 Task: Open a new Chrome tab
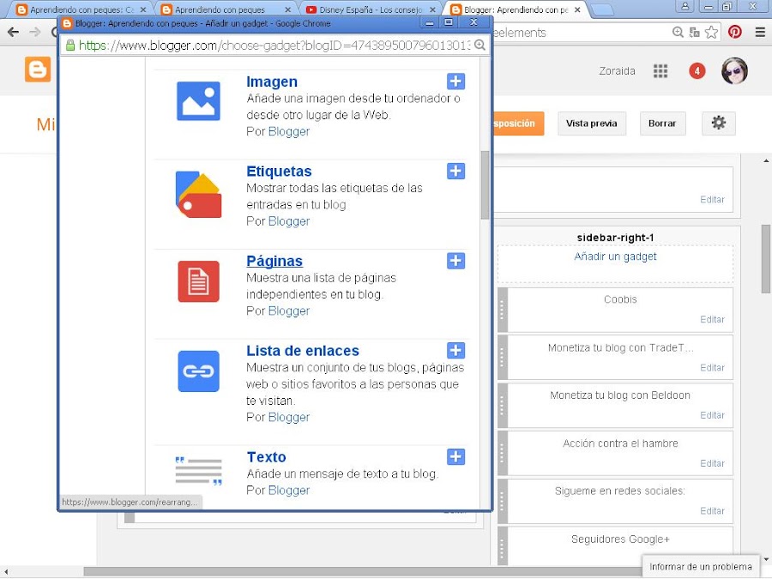pos(601,9)
